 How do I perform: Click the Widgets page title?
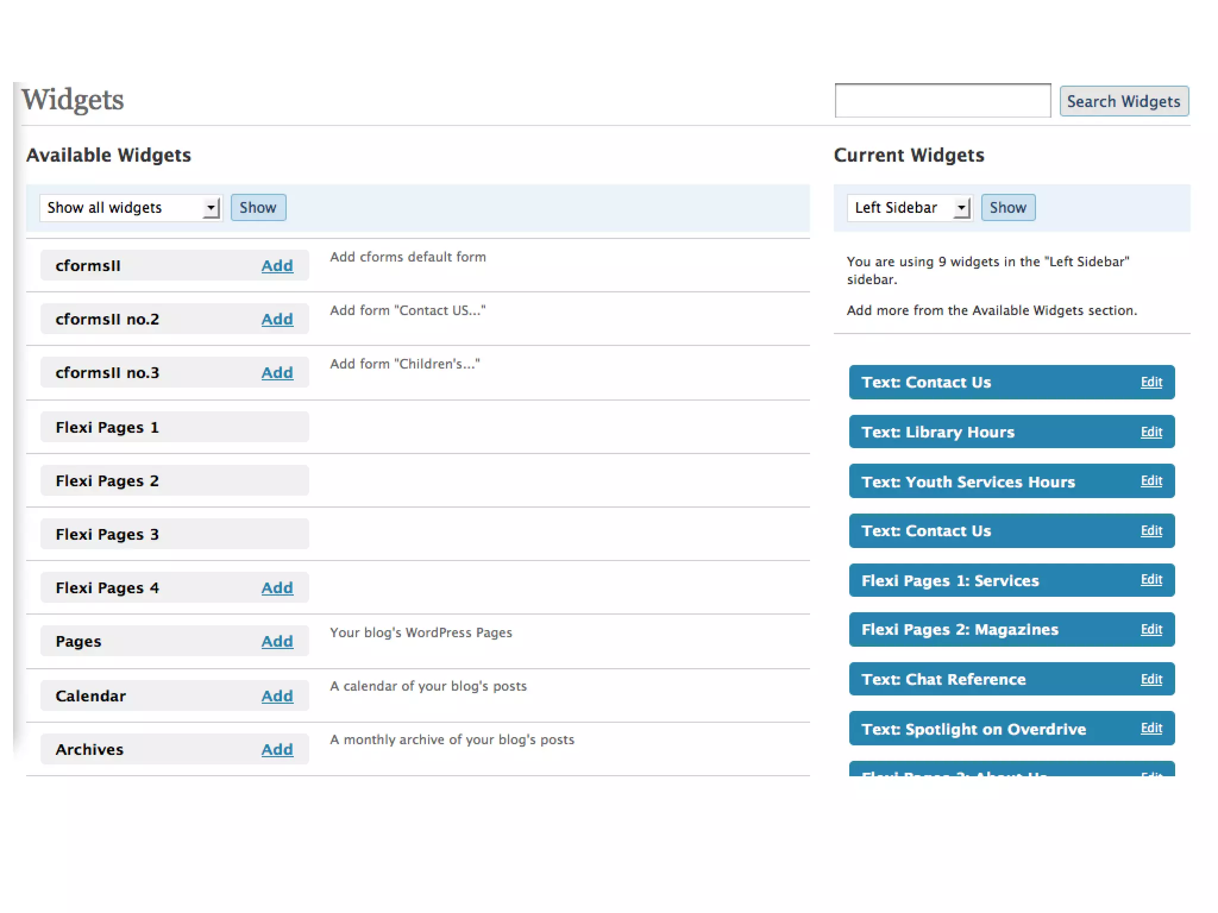(73, 100)
